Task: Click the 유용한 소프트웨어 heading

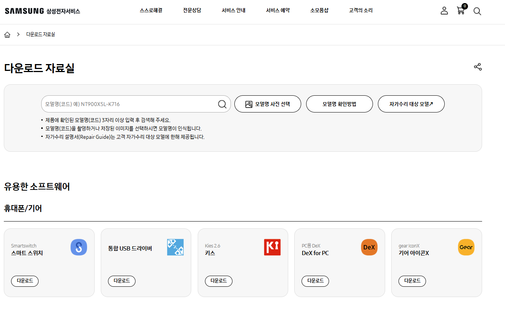Action: pos(37,187)
